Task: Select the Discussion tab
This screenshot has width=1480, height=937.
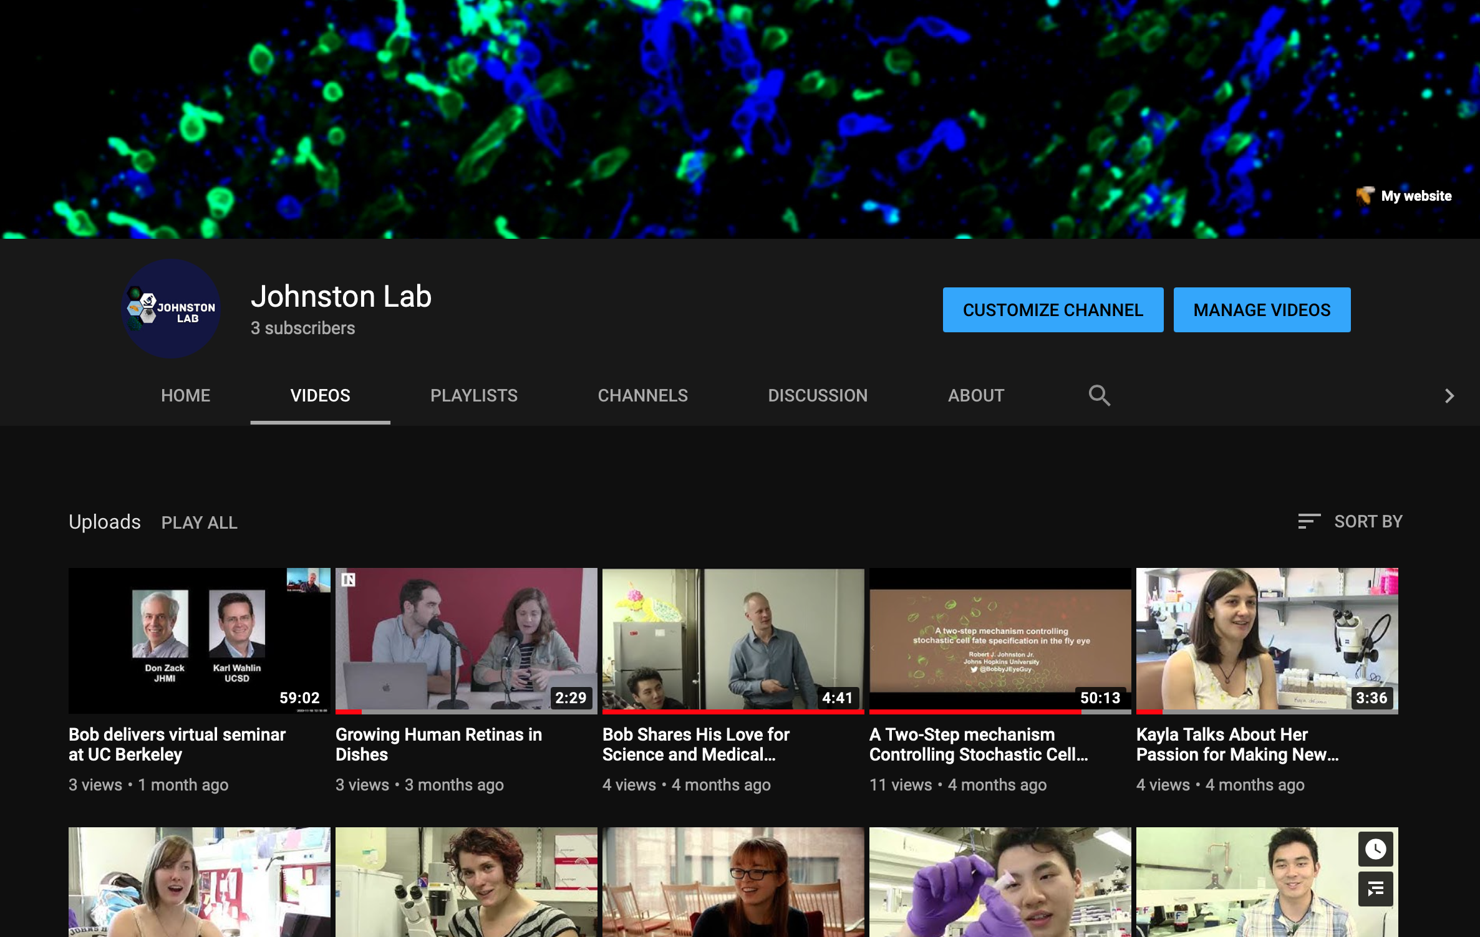Action: [817, 395]
